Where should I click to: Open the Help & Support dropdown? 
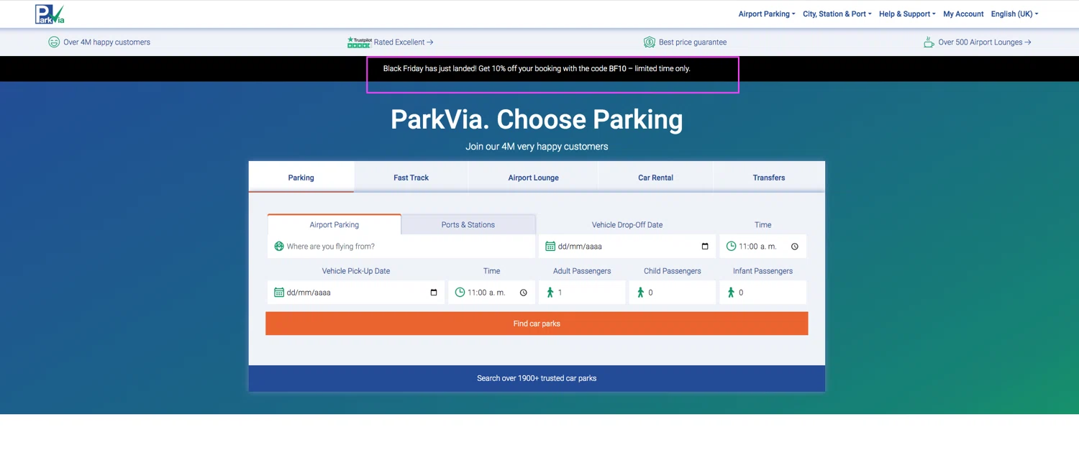tap(907, 14)
